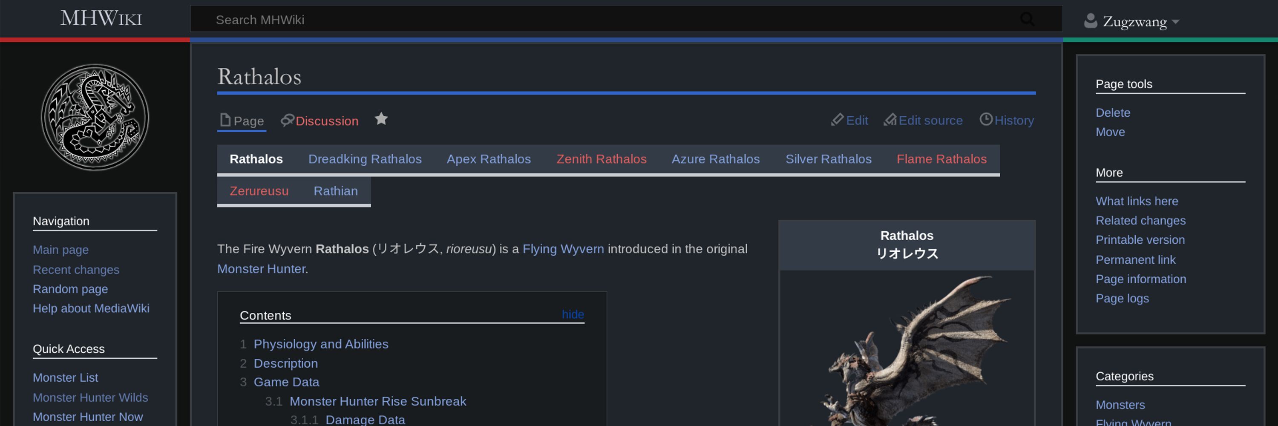Open Monster Hunter Now in Quick Access
Viewport: 1278px width, 426px height.
pos(88,417)
